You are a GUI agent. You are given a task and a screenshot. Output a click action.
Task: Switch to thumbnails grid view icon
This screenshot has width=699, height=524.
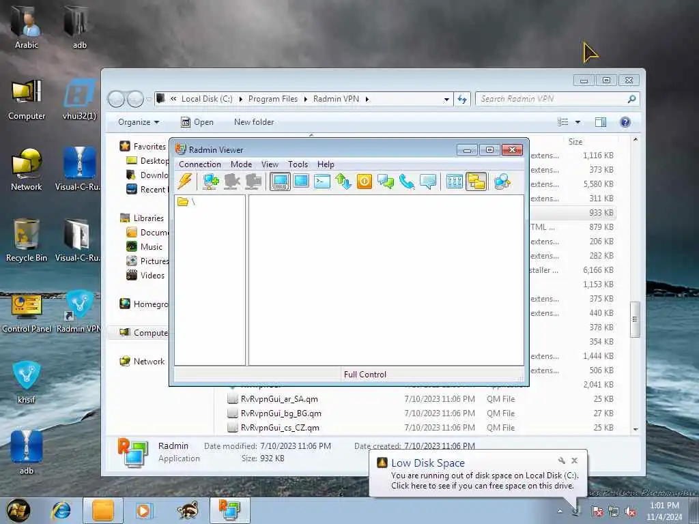tap(454, 181)
